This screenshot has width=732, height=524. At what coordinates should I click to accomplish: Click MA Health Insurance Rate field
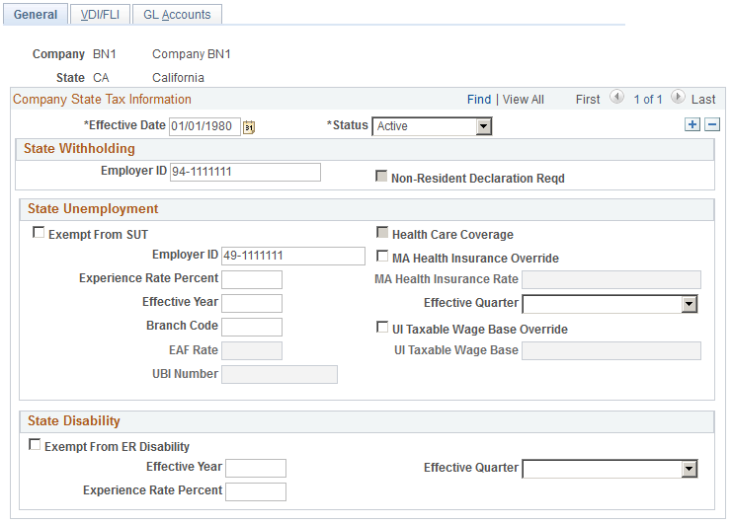[611, 279]
